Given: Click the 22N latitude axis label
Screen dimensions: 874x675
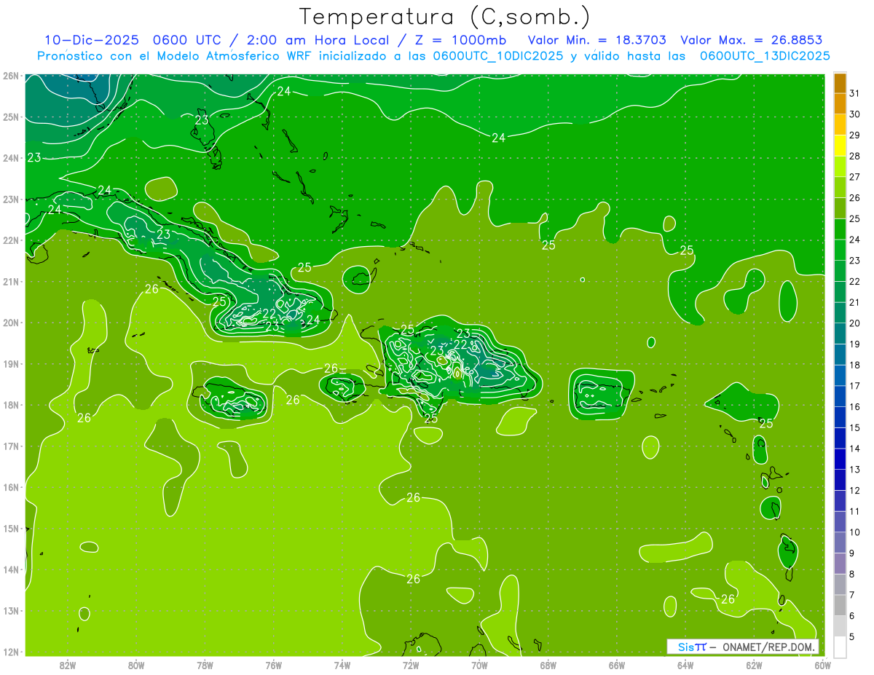Looking at the screenshot, I should [x=11, y=240].
